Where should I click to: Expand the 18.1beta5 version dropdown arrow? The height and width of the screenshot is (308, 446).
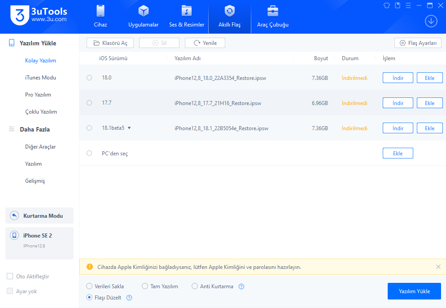click(x=129, y=128)
